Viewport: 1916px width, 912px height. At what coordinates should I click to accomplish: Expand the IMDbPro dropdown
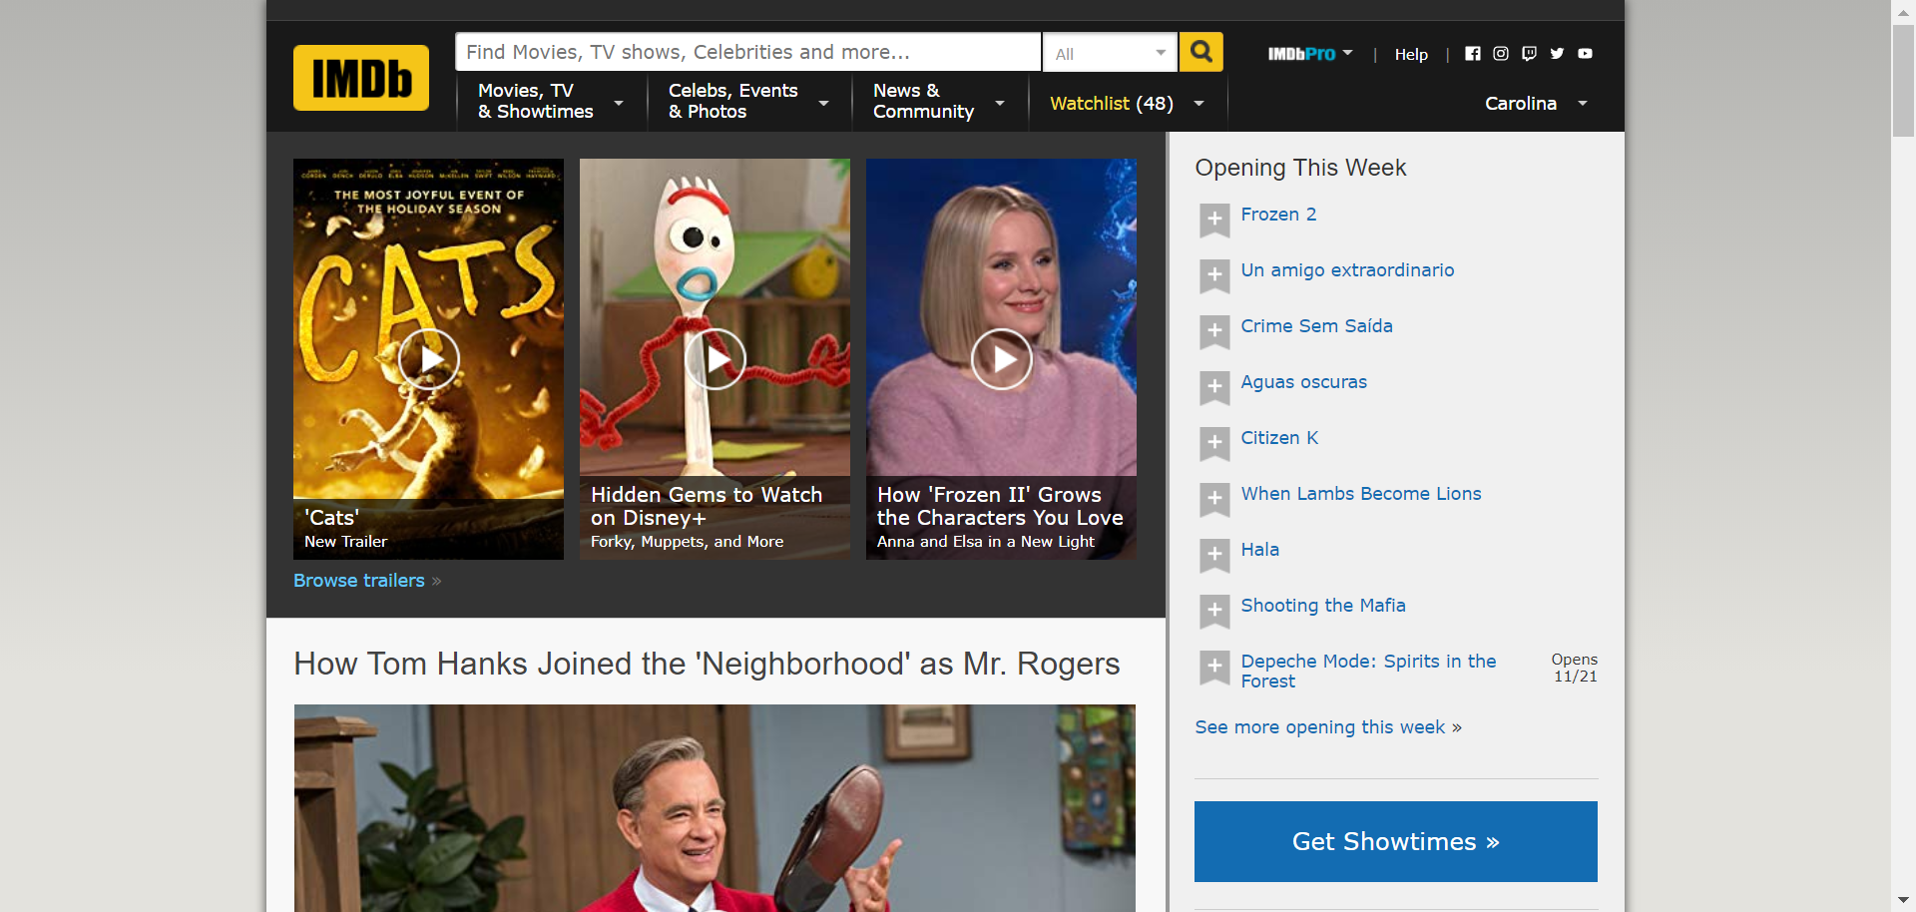(x=1309, y=54)
